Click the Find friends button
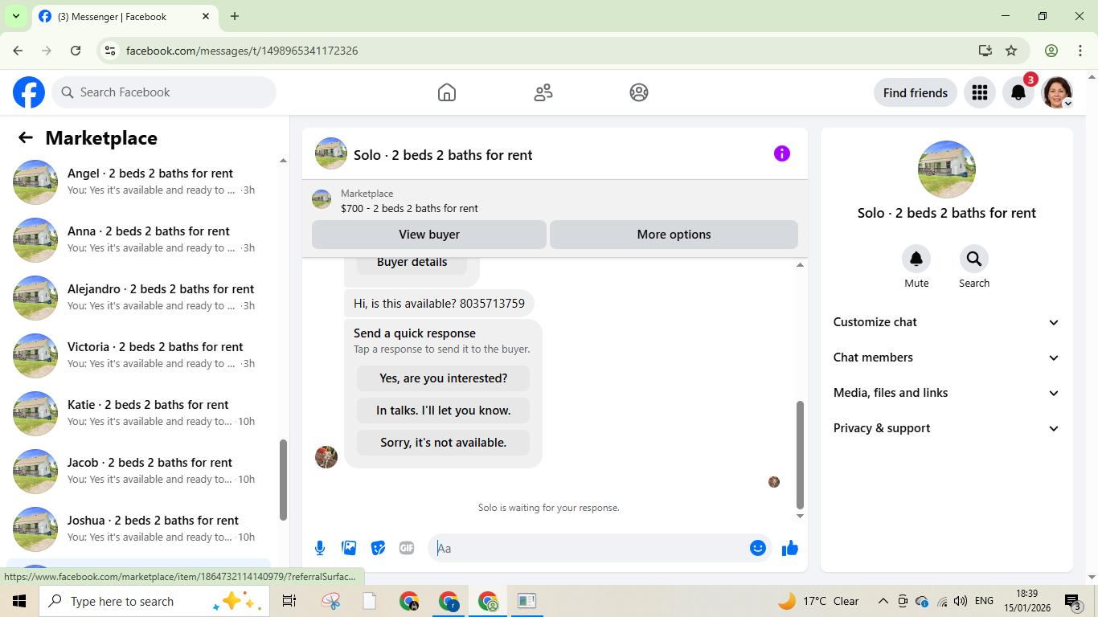The image size is (1098, 617). [916, 92]
